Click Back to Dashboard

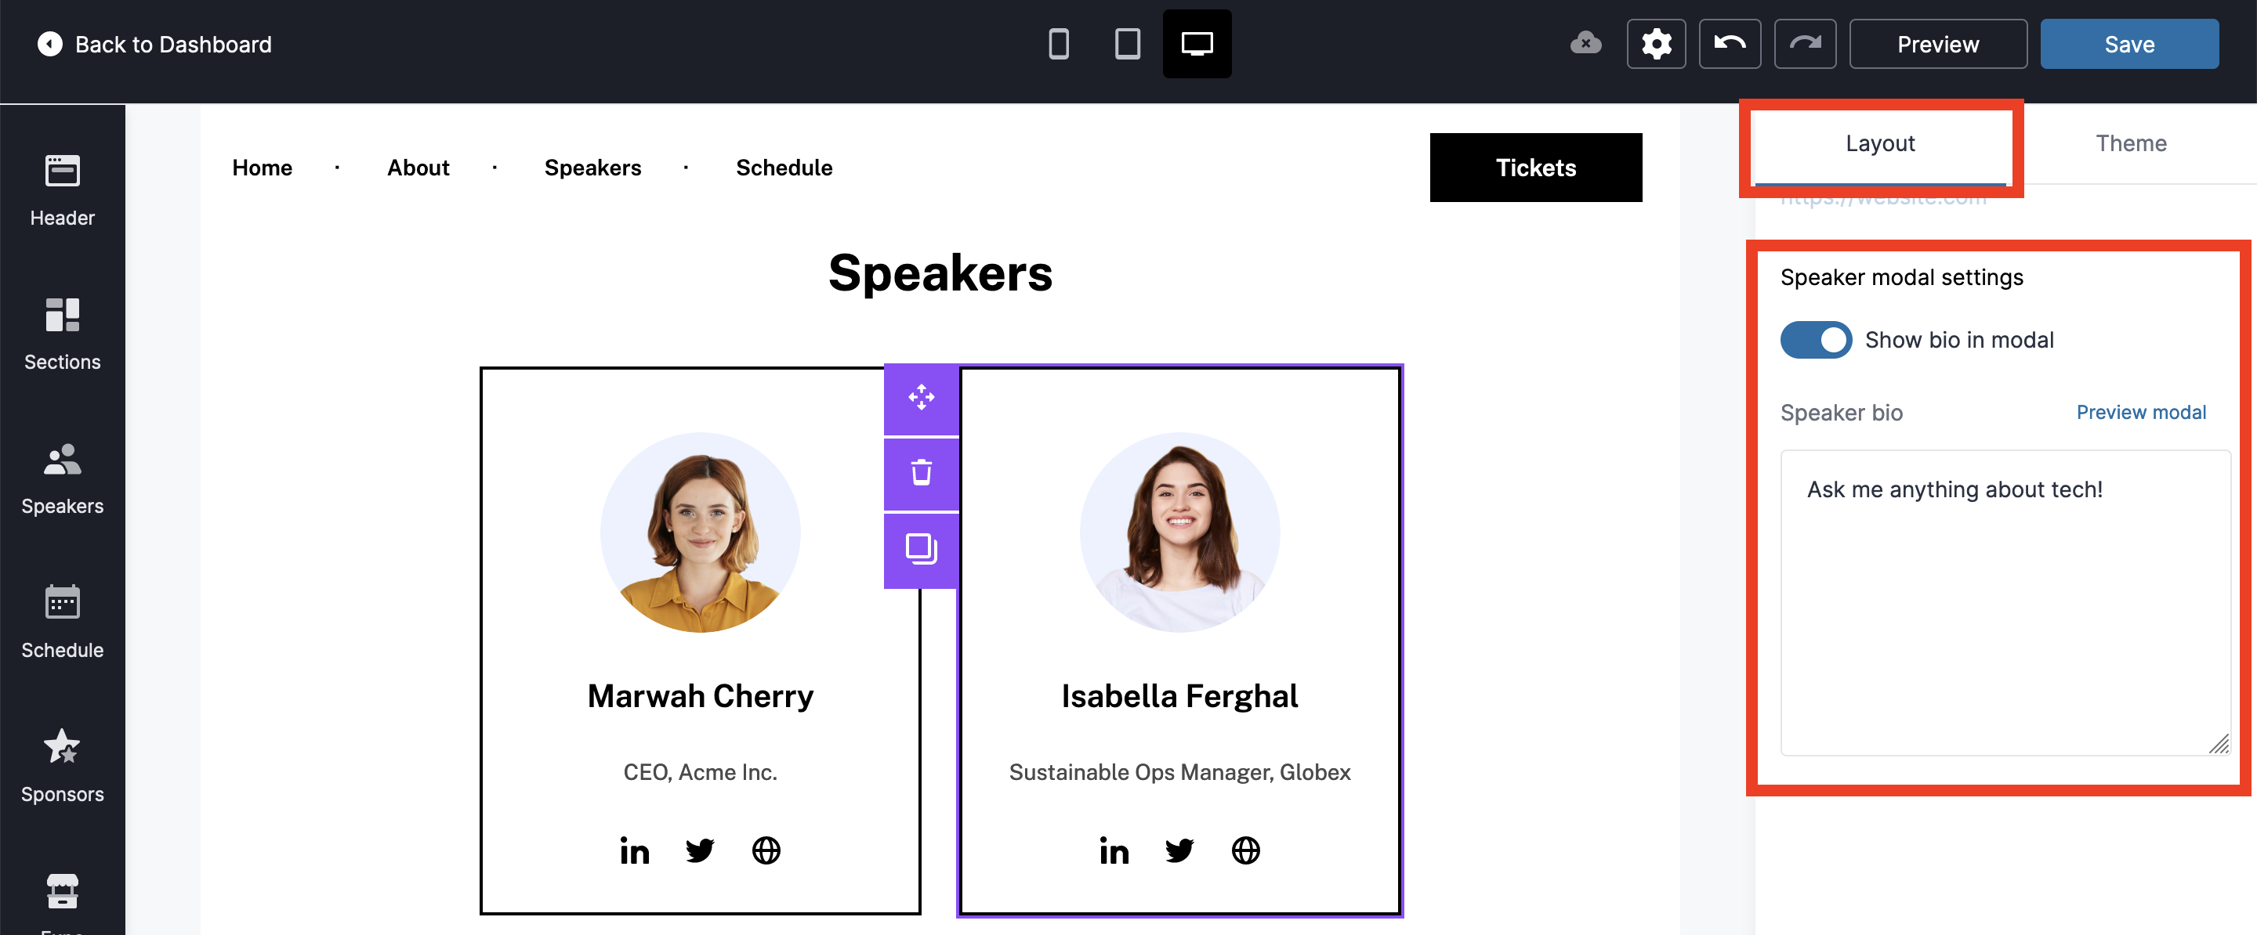155,44
